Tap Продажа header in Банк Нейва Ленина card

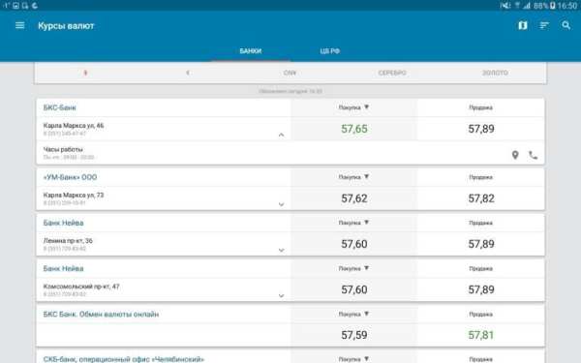tap(480, 223)
